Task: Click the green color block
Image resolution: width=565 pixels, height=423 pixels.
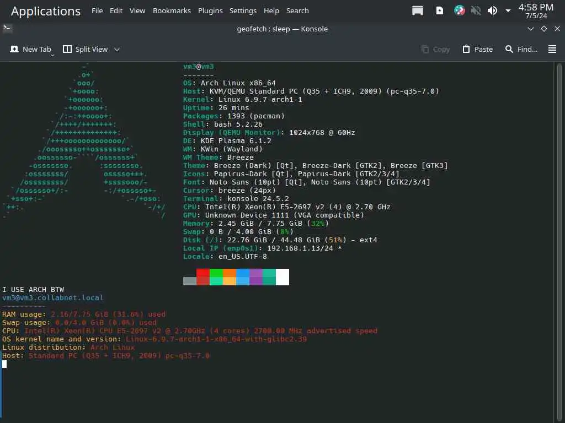Action: (216, 277)
